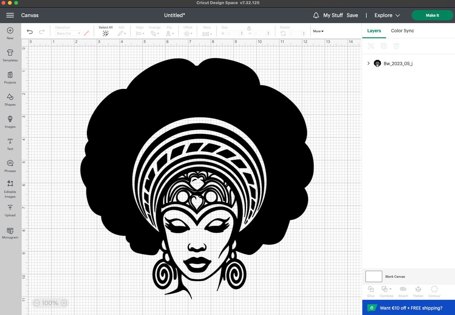
Task: Select the Combine tool
Action: 385,291
